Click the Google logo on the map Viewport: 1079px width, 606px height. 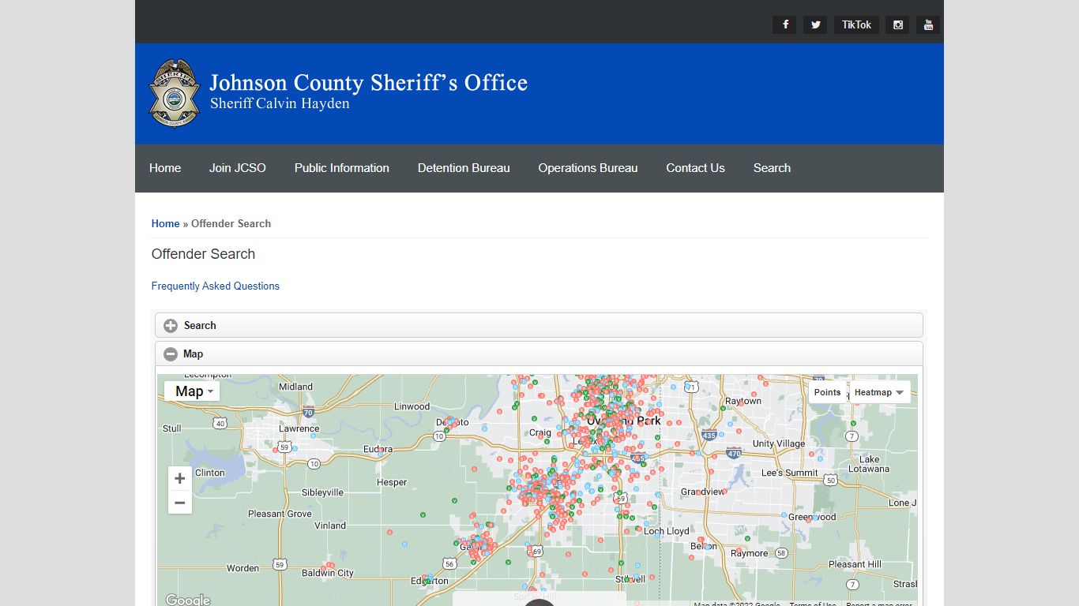coord(188,600)
